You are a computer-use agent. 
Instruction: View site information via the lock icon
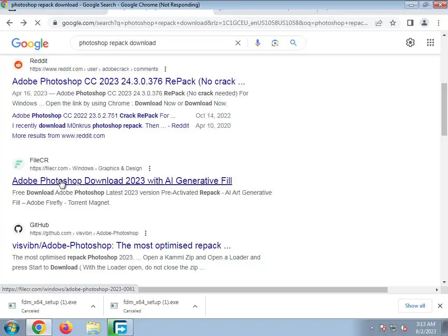point(55,23)
